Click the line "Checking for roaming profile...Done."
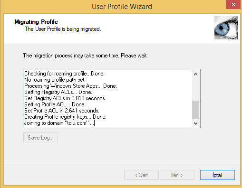The width and height of the screenshot is (242, 188). 64,74
